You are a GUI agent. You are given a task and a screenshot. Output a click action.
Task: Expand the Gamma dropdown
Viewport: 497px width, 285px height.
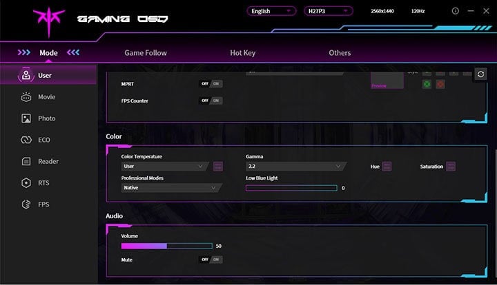pos(295,166)
